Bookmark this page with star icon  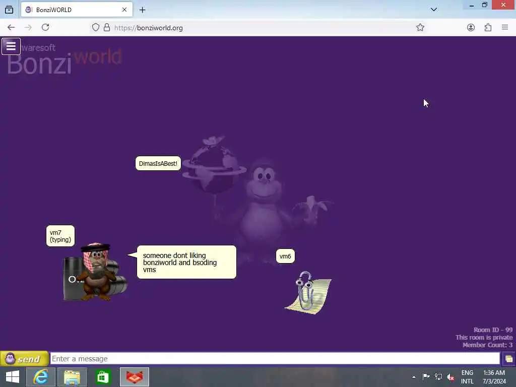[420, 27]
